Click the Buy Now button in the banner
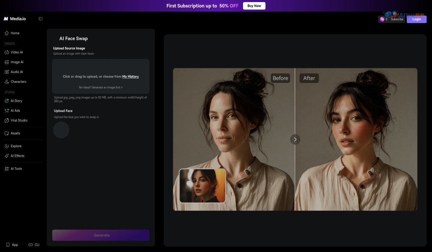Screen dimensions: 432x252 254,6
